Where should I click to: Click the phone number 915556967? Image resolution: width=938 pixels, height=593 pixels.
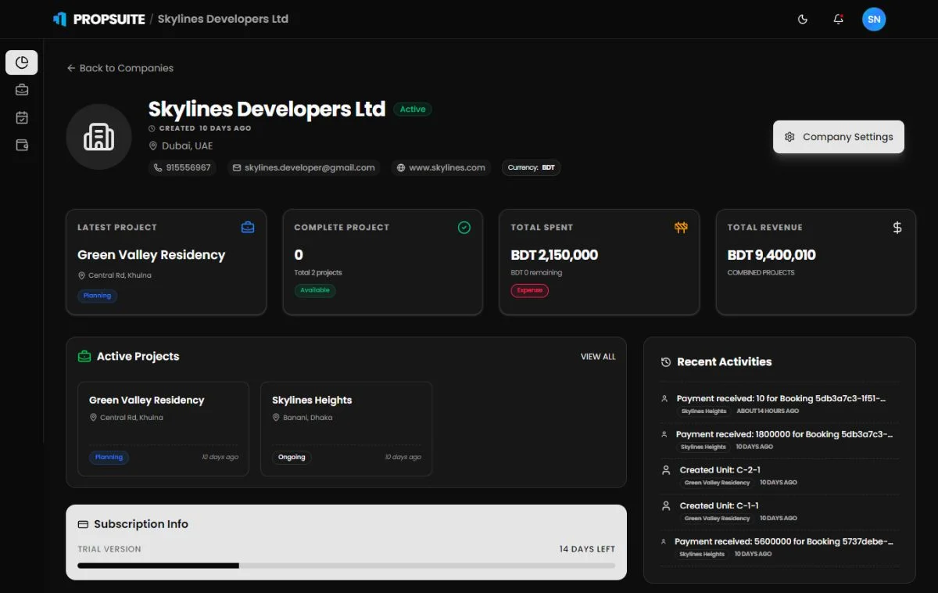tap(182, 167)
